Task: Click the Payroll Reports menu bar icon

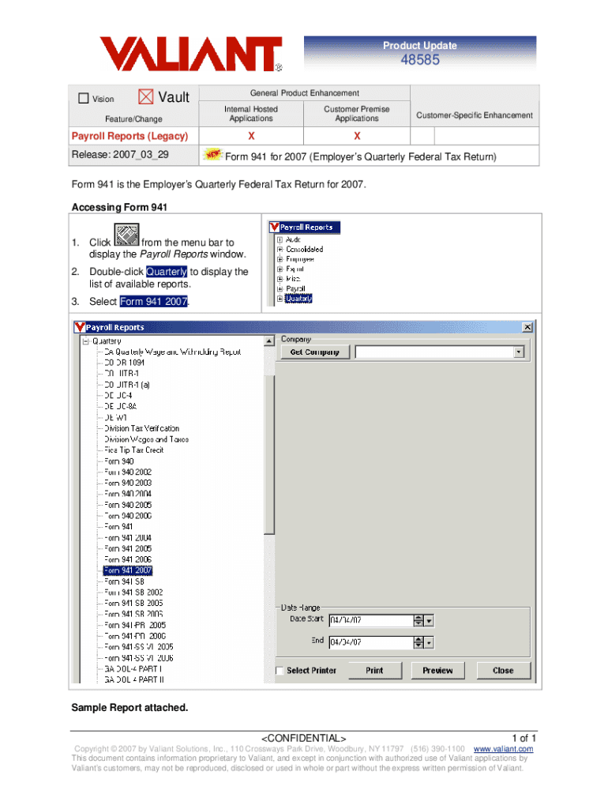Action: click(x=126, y=236)
